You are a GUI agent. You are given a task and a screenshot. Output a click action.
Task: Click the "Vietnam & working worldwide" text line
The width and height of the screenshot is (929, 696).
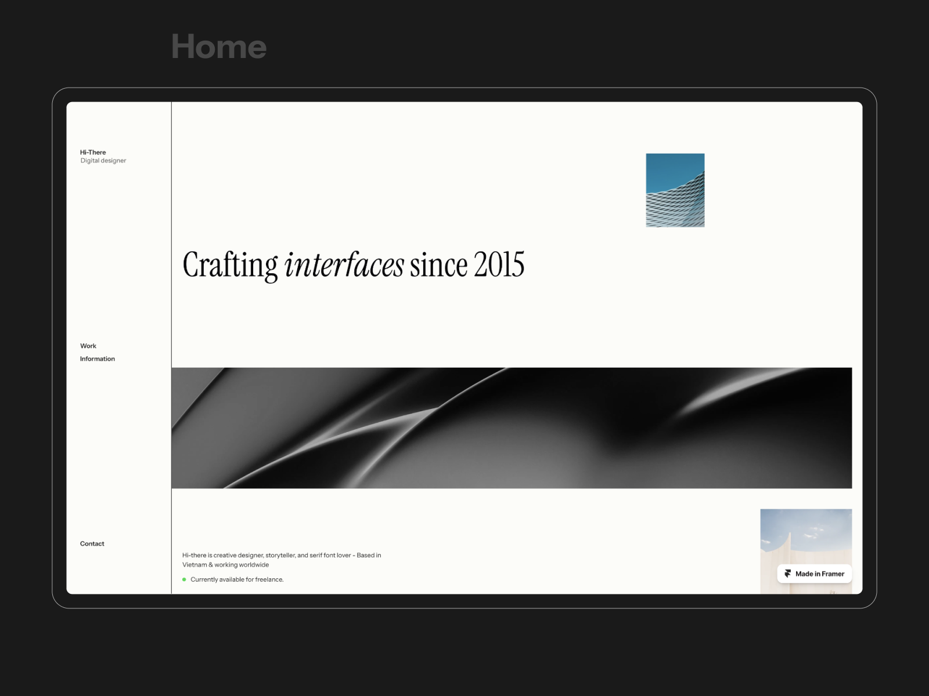[x=226, y=565]
